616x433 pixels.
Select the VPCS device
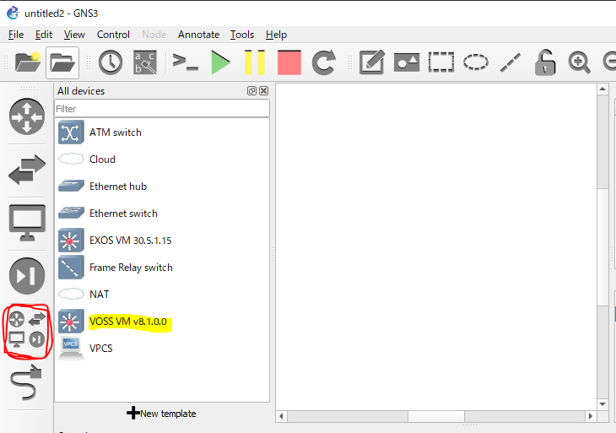pyautogui.click(x=162, y=348)
